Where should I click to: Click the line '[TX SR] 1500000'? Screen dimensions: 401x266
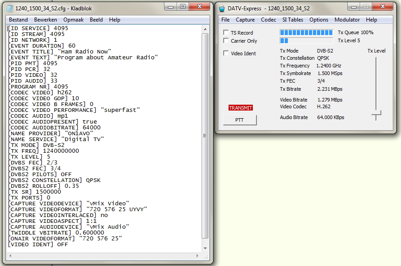[34, 192]
